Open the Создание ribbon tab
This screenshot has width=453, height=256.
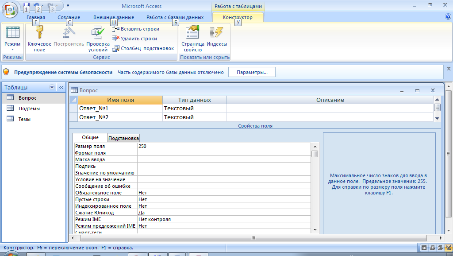click(69, 17)
